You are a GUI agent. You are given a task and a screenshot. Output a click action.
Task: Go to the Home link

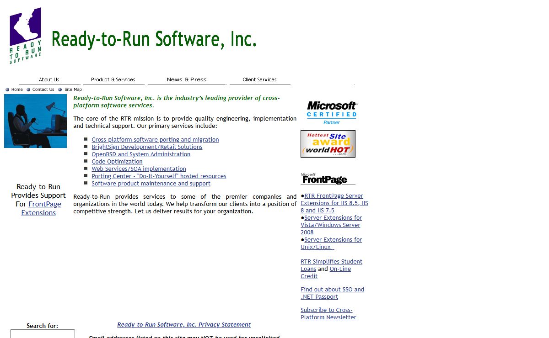coord(17,90)
